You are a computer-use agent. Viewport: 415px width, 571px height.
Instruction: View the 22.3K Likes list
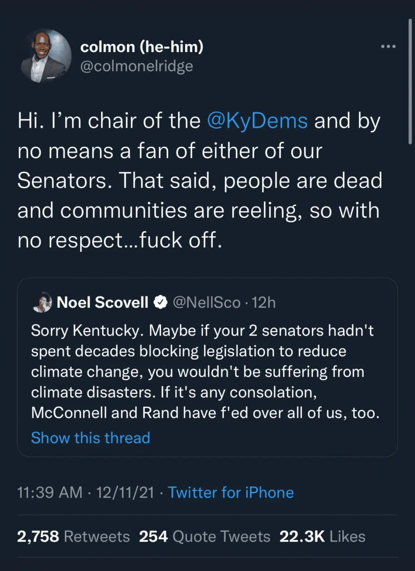click(x=322, y=536)
